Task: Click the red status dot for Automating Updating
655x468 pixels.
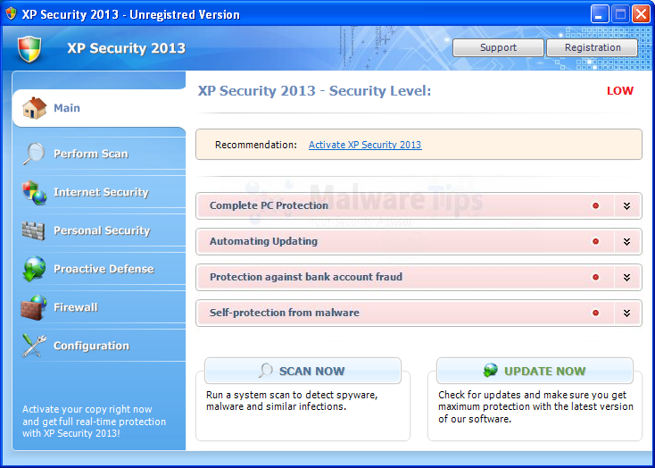Action: (596, 241)
